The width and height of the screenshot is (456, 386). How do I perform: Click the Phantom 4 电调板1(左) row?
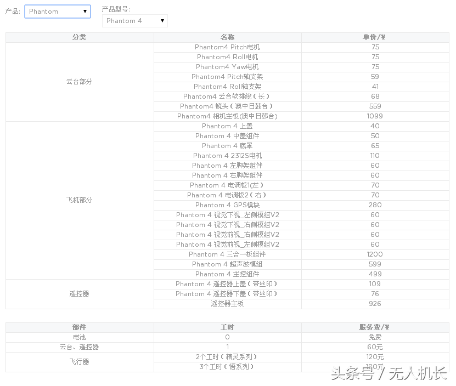[227, 185]
